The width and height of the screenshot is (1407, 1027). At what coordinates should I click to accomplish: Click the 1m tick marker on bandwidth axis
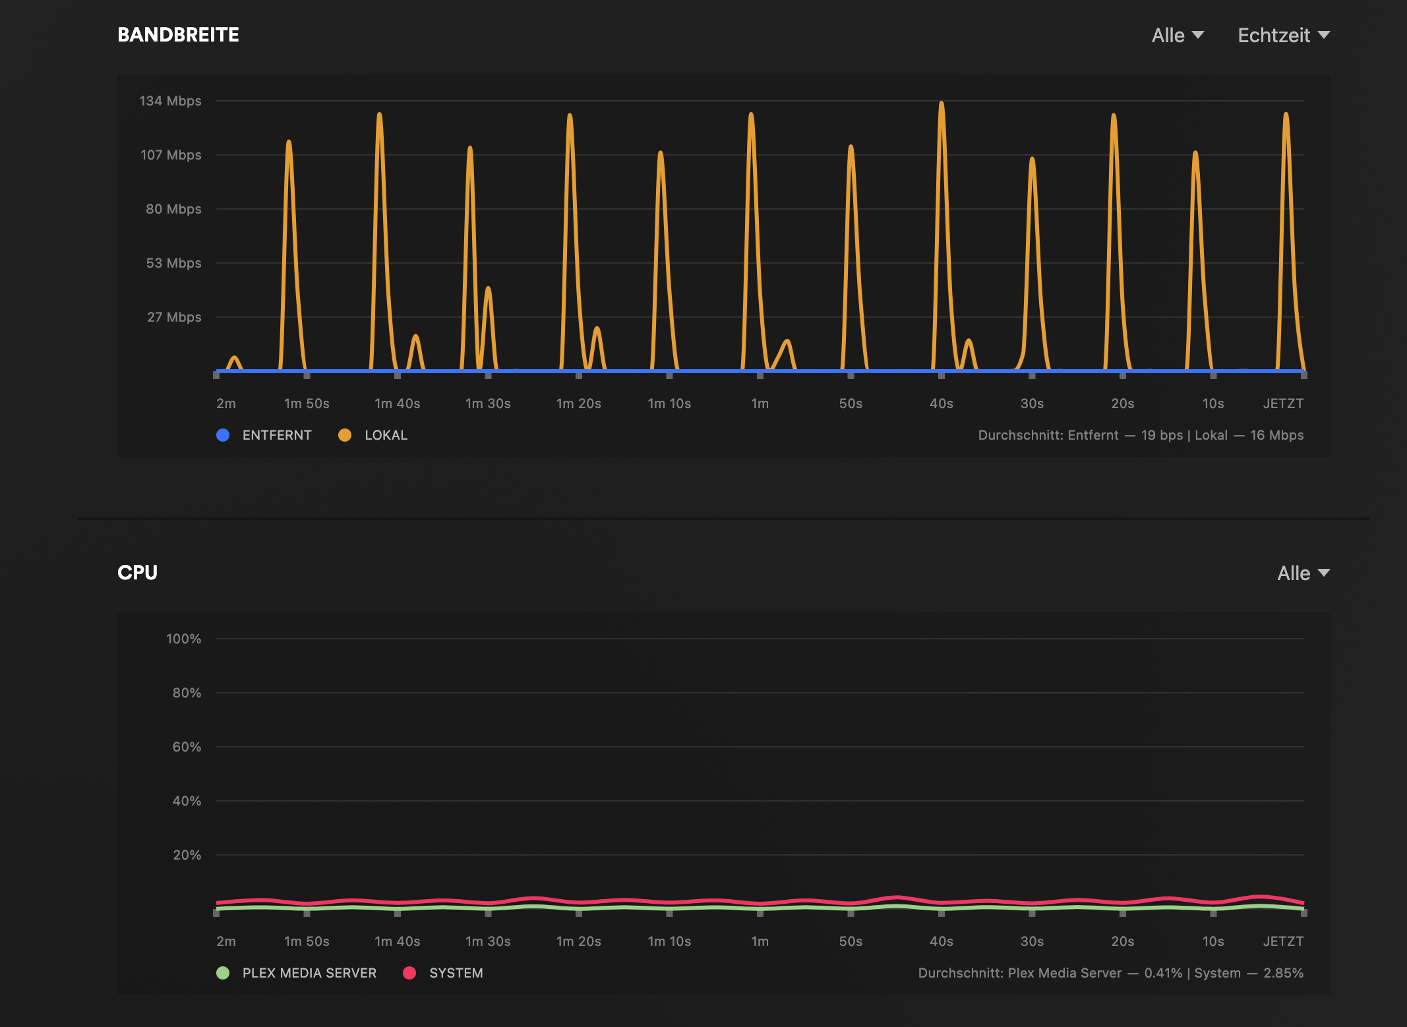click(x=760, y=376)
